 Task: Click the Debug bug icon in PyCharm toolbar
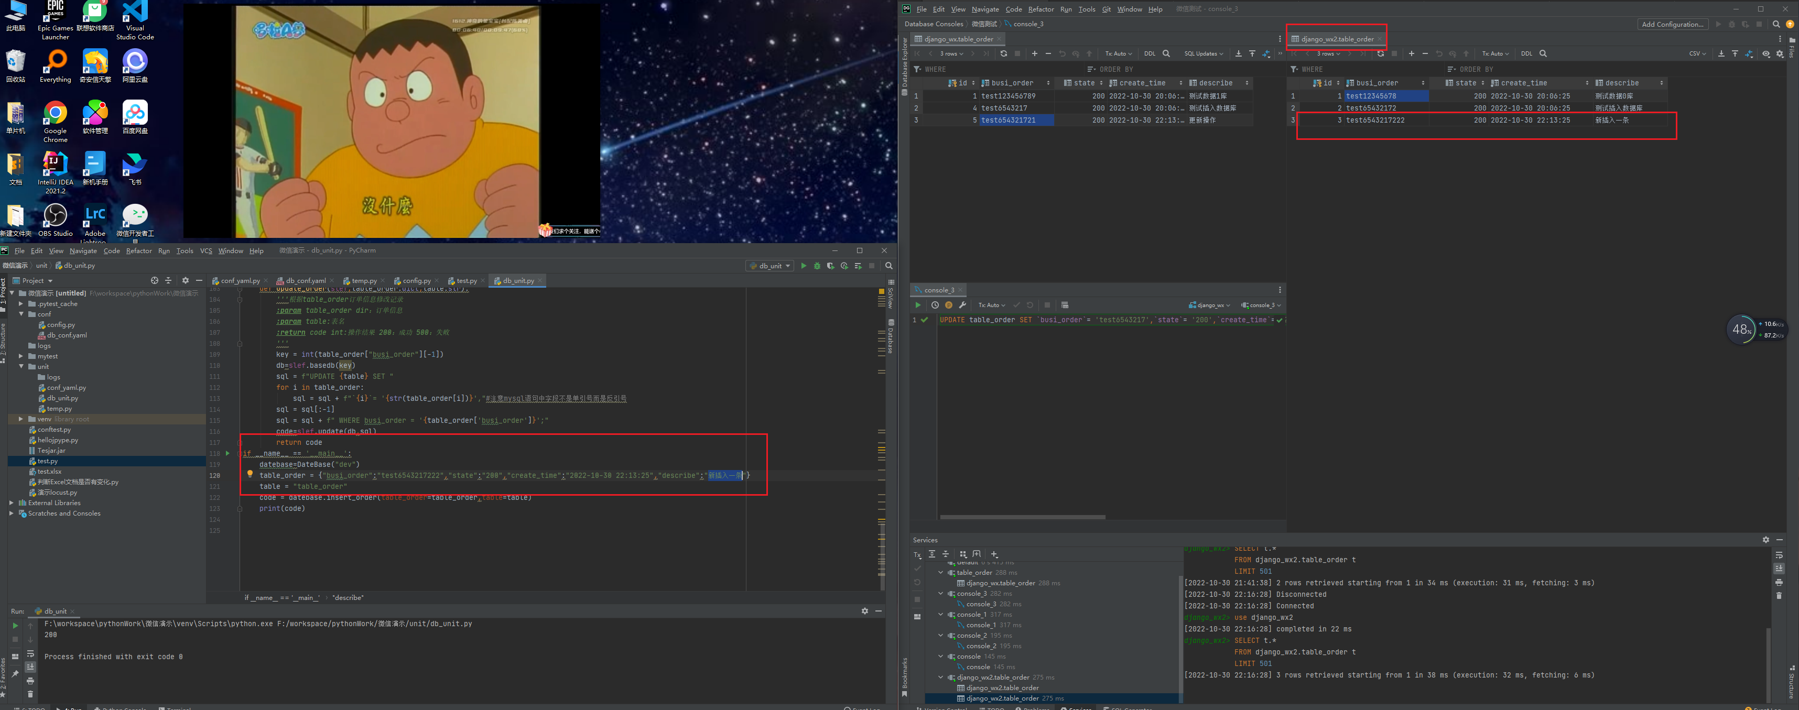[x=817, y=266]
